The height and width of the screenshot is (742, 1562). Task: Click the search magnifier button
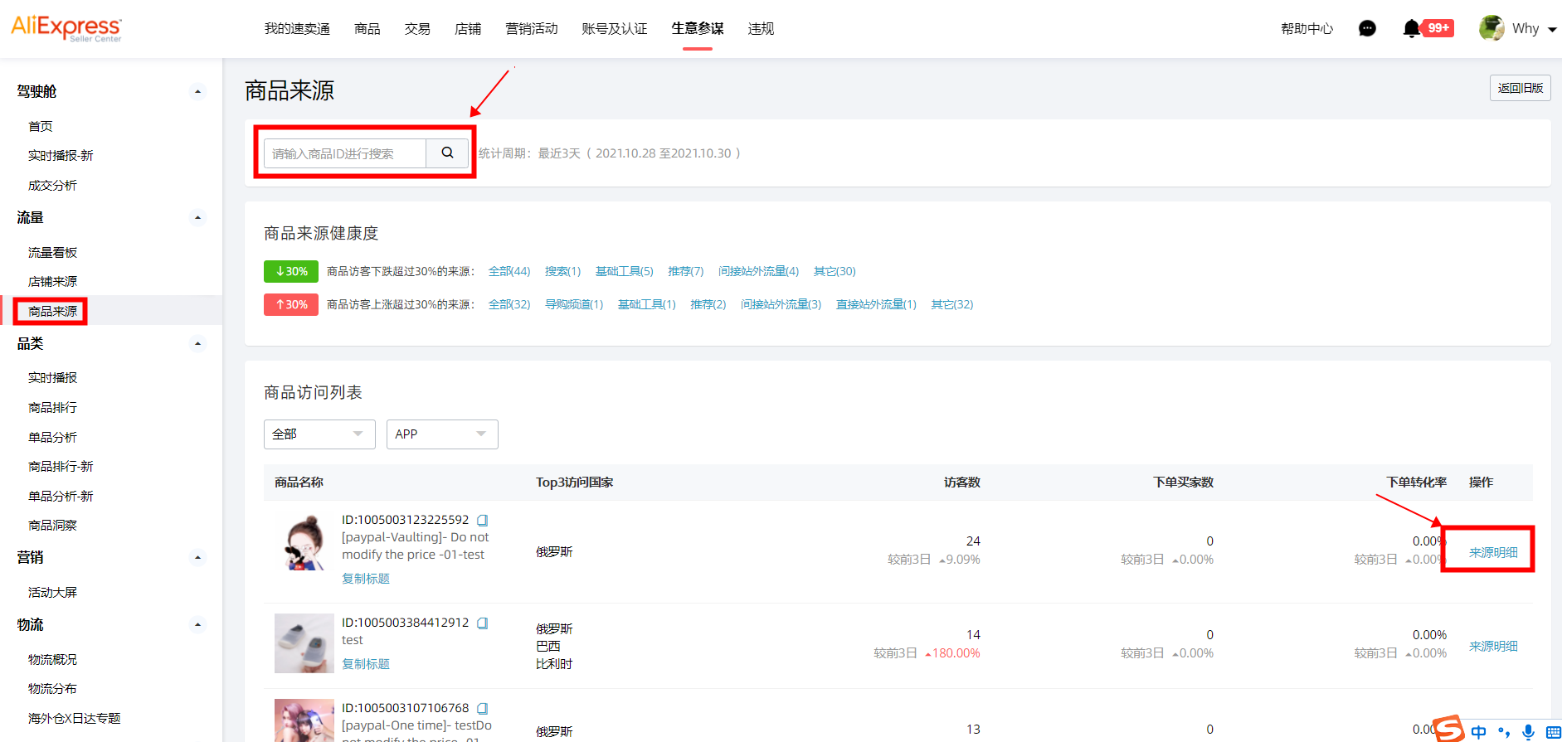(447, 153)
